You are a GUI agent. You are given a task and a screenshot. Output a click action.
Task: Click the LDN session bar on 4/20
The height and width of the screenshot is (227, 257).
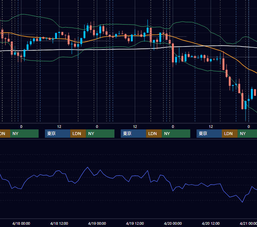[x=230, y=134]
